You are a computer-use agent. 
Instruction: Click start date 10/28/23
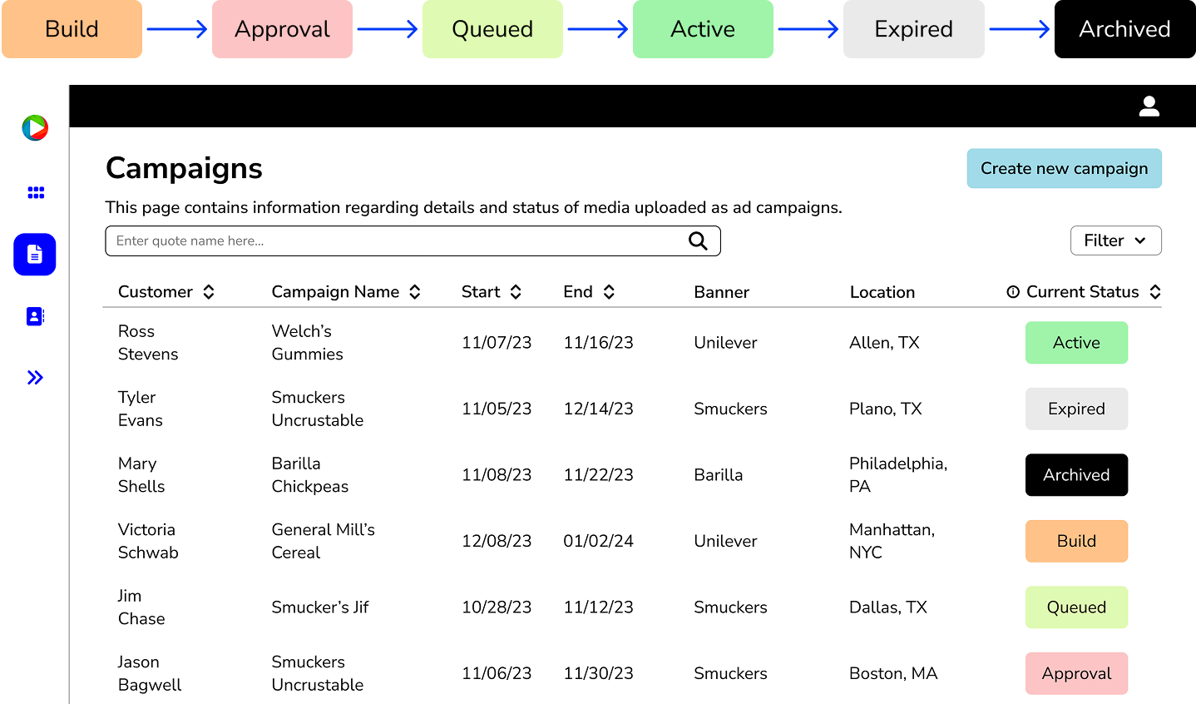click(x=497, y=607)
